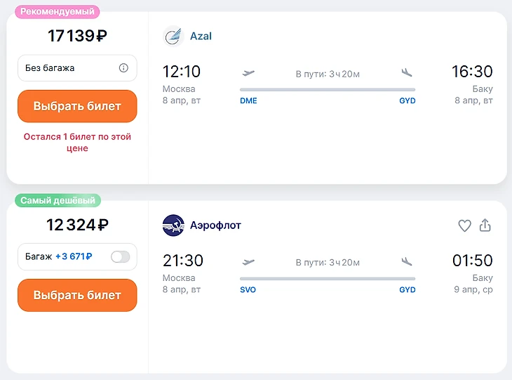
Task: Click the Azal flight route duration bar
Action: 328,89
